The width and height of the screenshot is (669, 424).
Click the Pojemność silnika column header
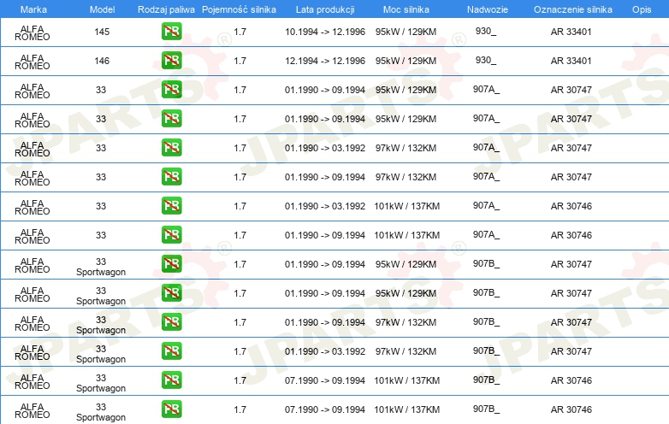240,9
